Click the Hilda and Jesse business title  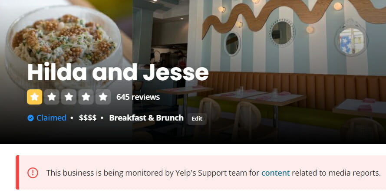tap(118, 72)
